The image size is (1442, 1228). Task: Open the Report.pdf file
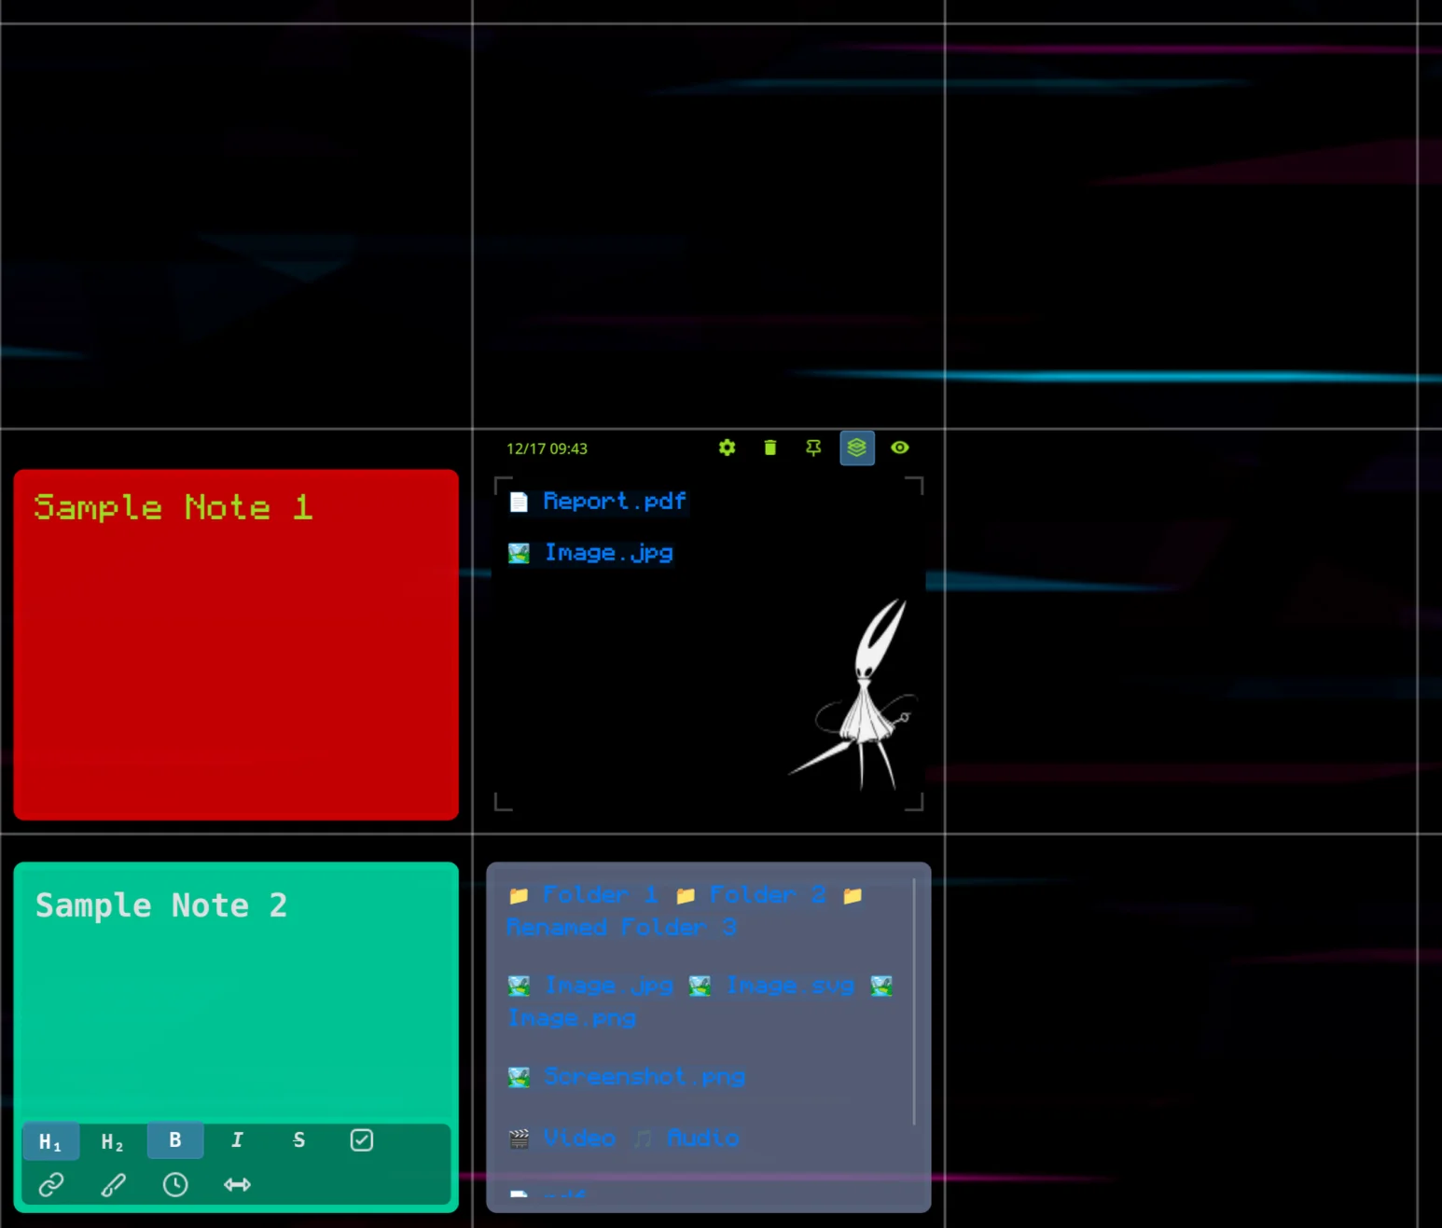pos(614,502)
